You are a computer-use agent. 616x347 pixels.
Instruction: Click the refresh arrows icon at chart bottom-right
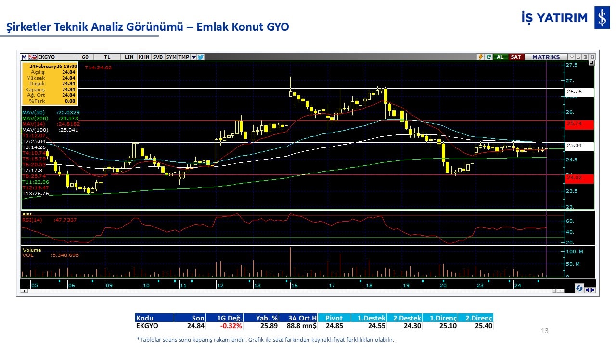coord(580,288)
